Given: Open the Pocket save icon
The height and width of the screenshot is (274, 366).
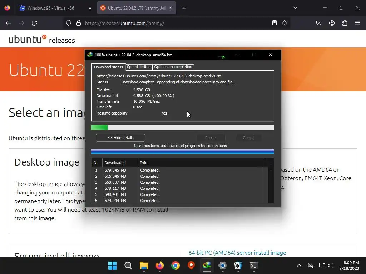Looking at the screenshot, I should point(318,23).
